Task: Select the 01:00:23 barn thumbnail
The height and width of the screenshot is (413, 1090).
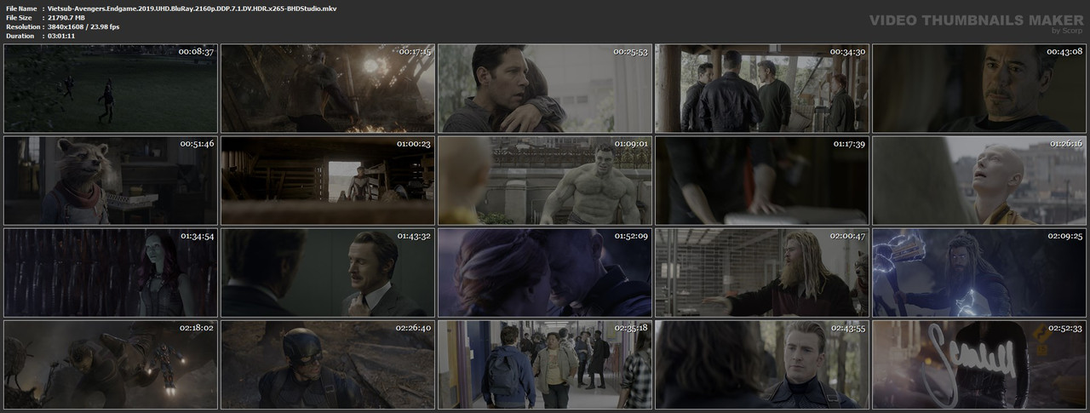Action: 328,180
